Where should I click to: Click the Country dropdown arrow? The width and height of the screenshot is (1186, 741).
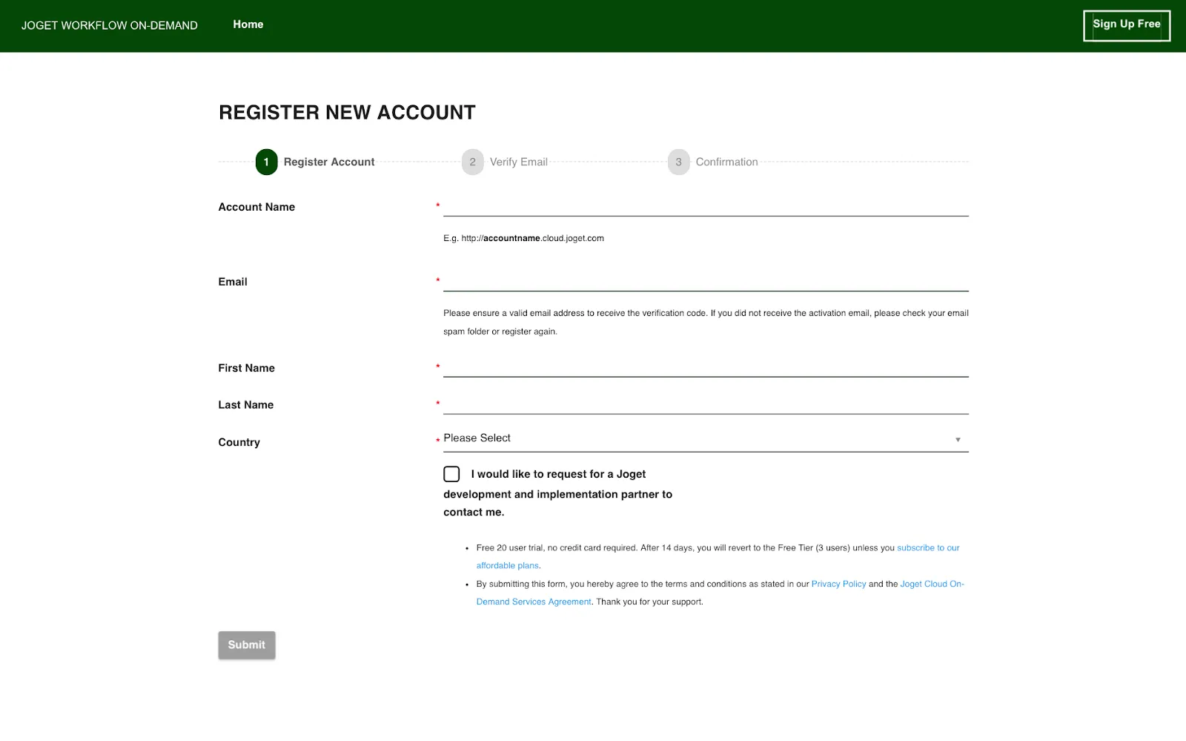coord(958,440)
